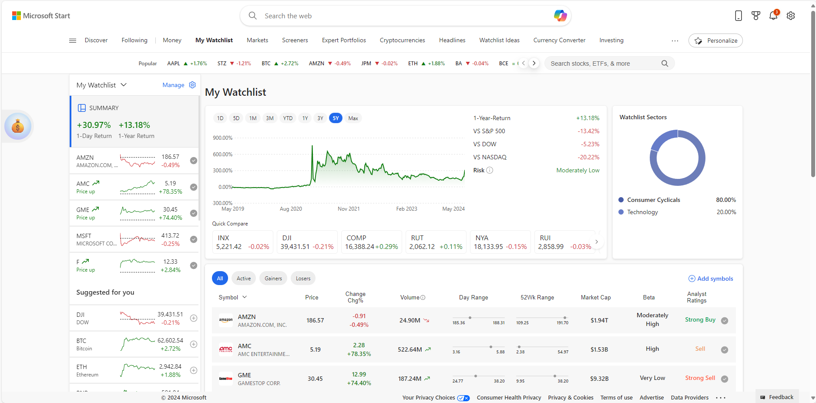This screenshot has width=816, height=403.
Task: Click the Risk info icon
Action: pos(490,170)
